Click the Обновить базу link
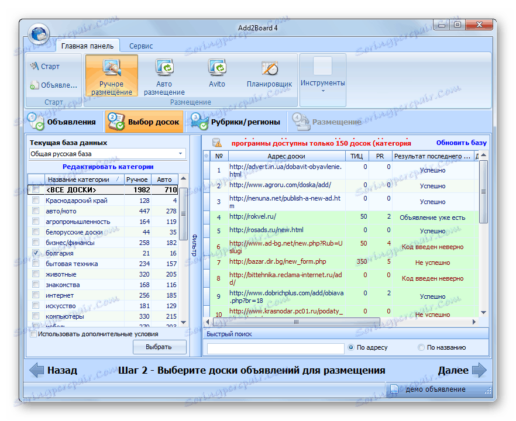The height and width of the screenshot is (421, 516). tap(462, 143)
